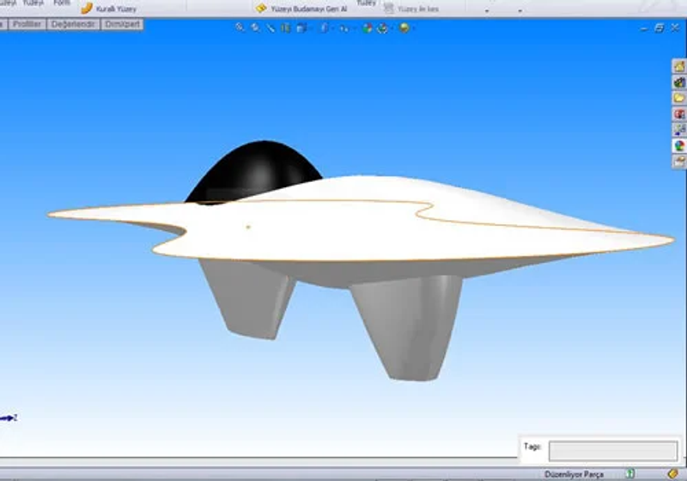Minimize the document window
Image resolution: width=687 pixels, height=481 pixels.
[x=643, y=28]
